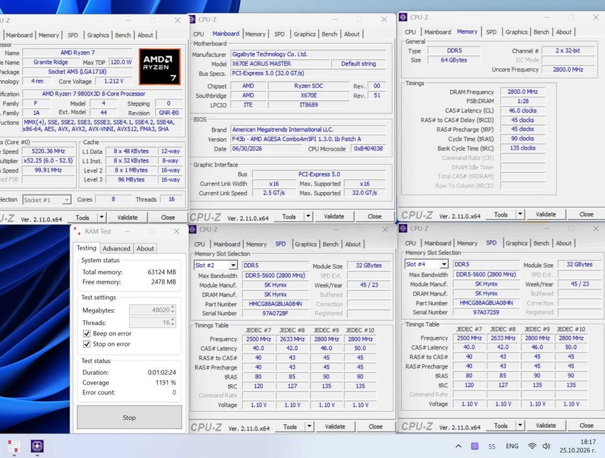Switch the ENG input language indicator
Viewport: 605px width, 458px height.
512,446
